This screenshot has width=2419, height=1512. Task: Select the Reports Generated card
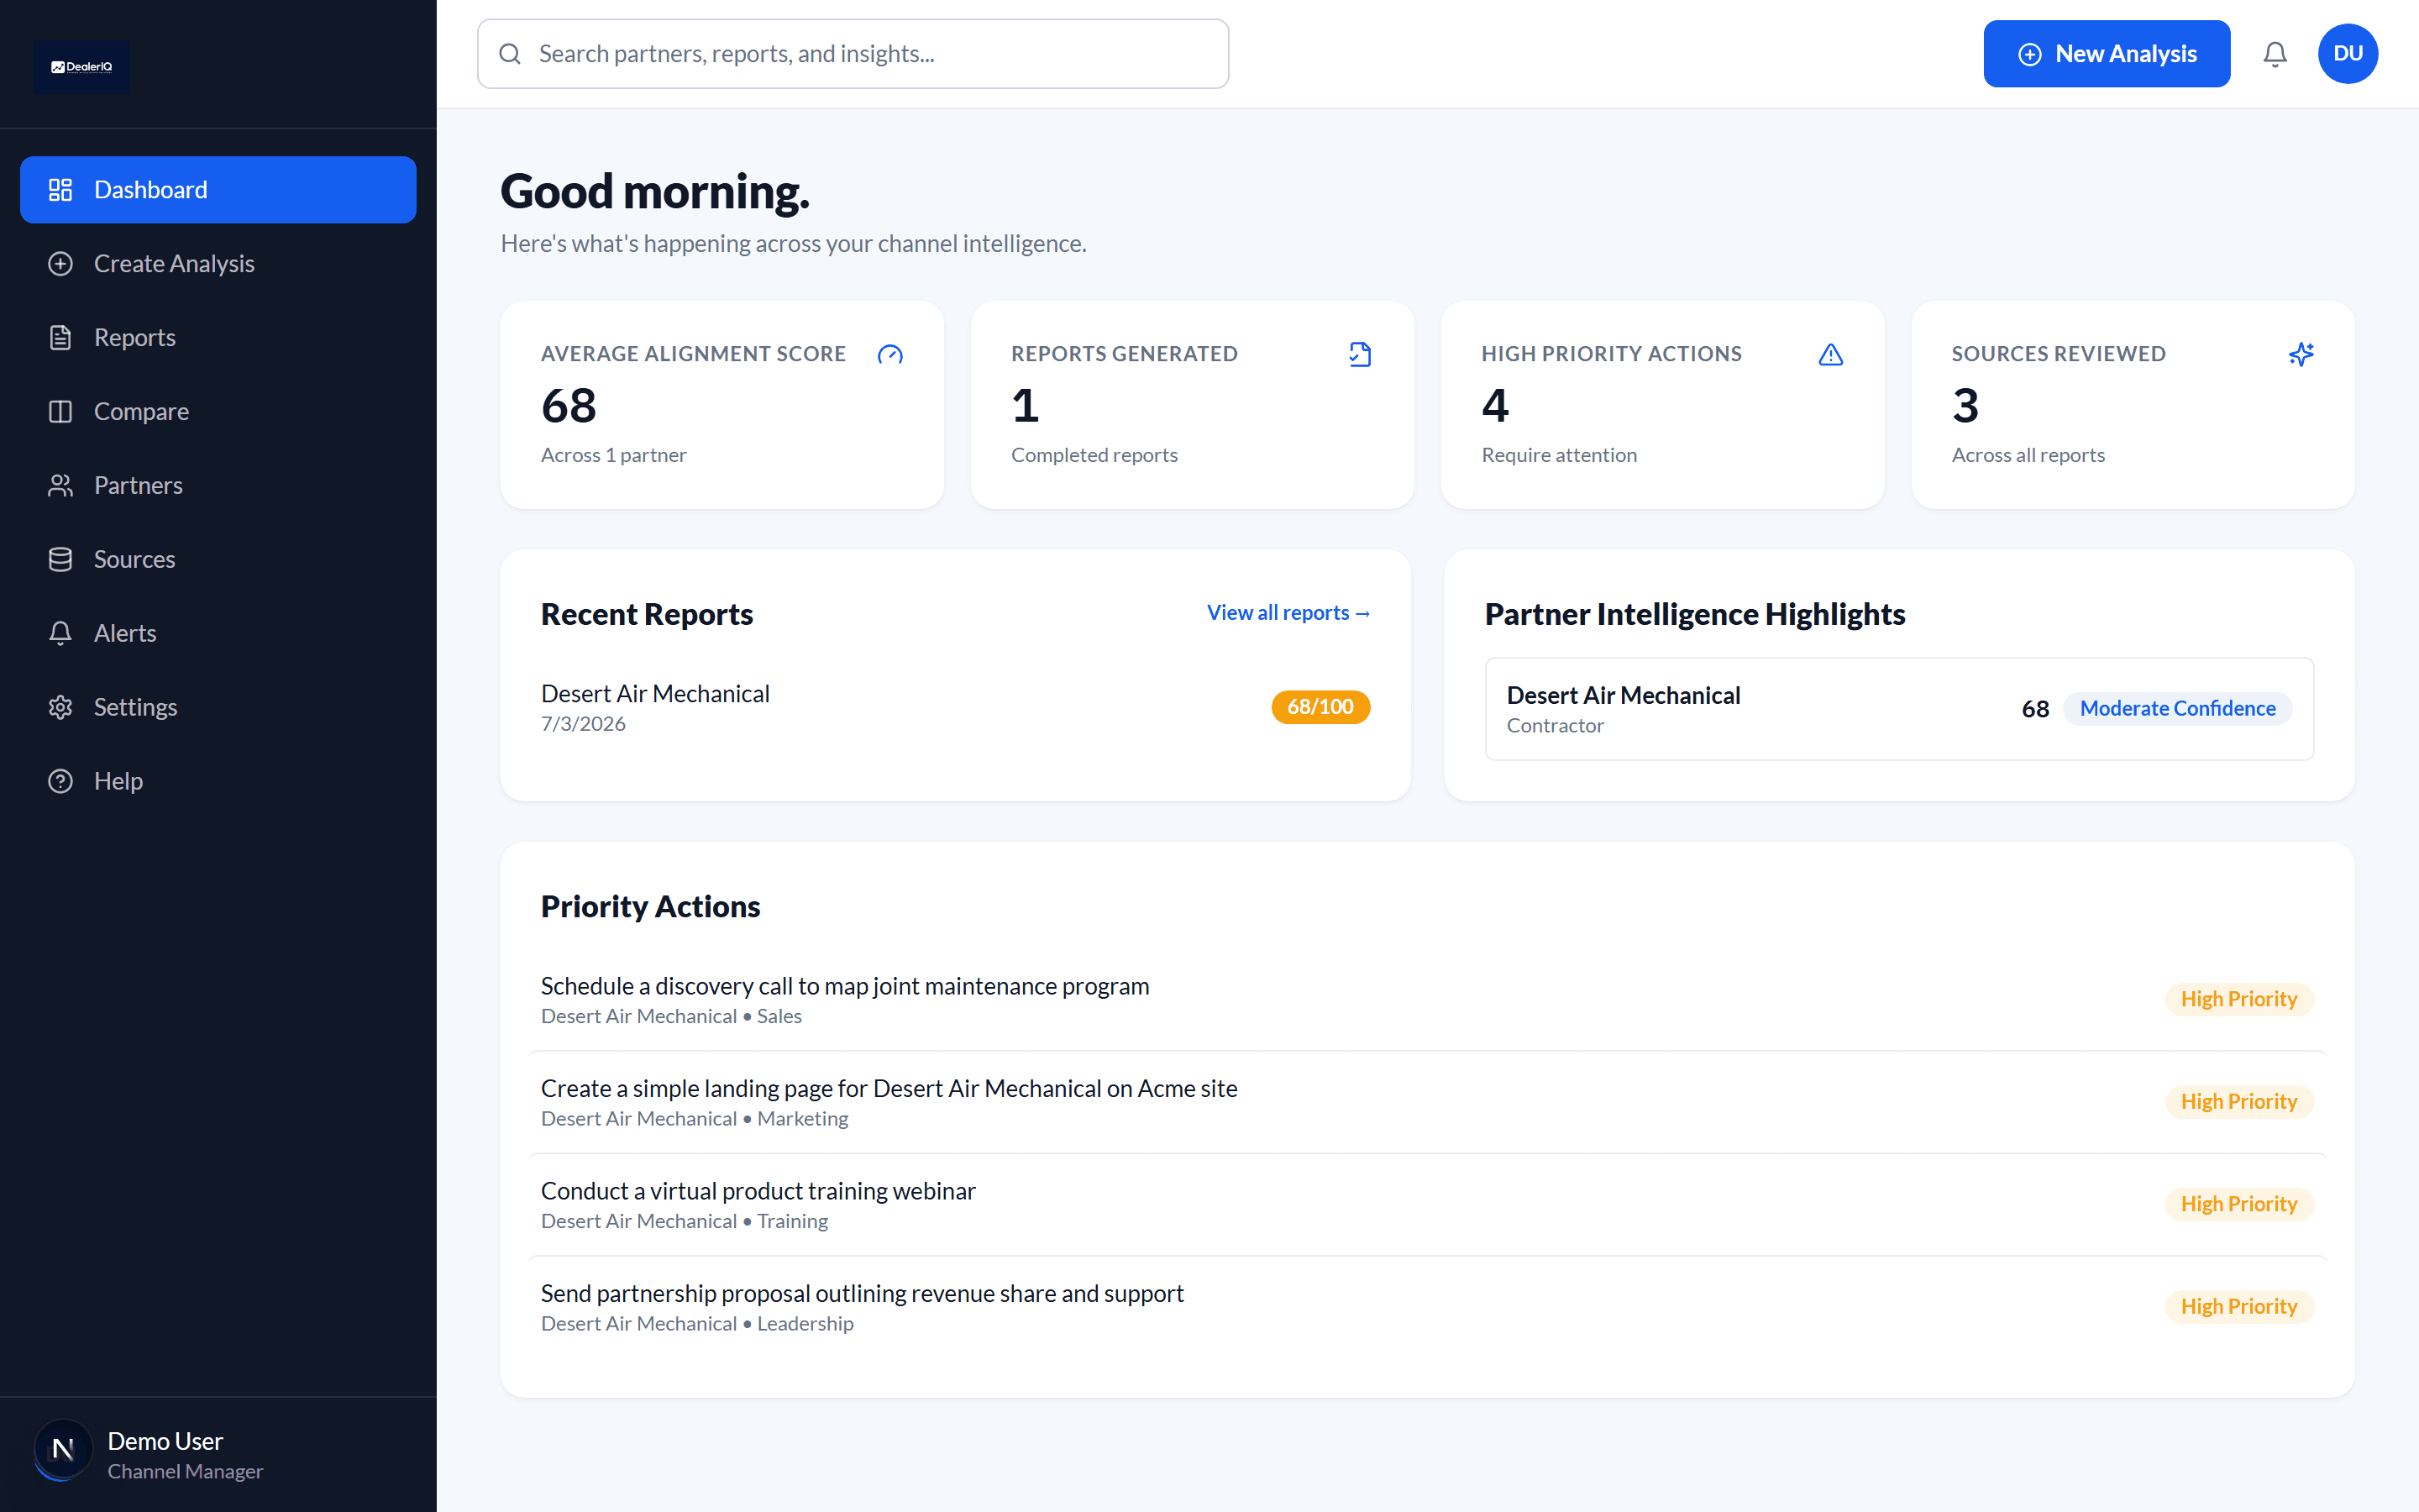click(1193, 405)
